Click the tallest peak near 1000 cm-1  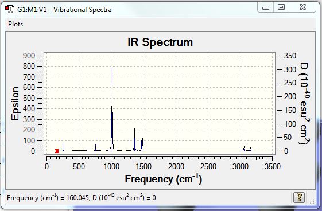click(112, 110)
